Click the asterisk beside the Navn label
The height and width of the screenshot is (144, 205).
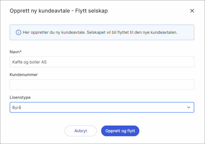21,51
